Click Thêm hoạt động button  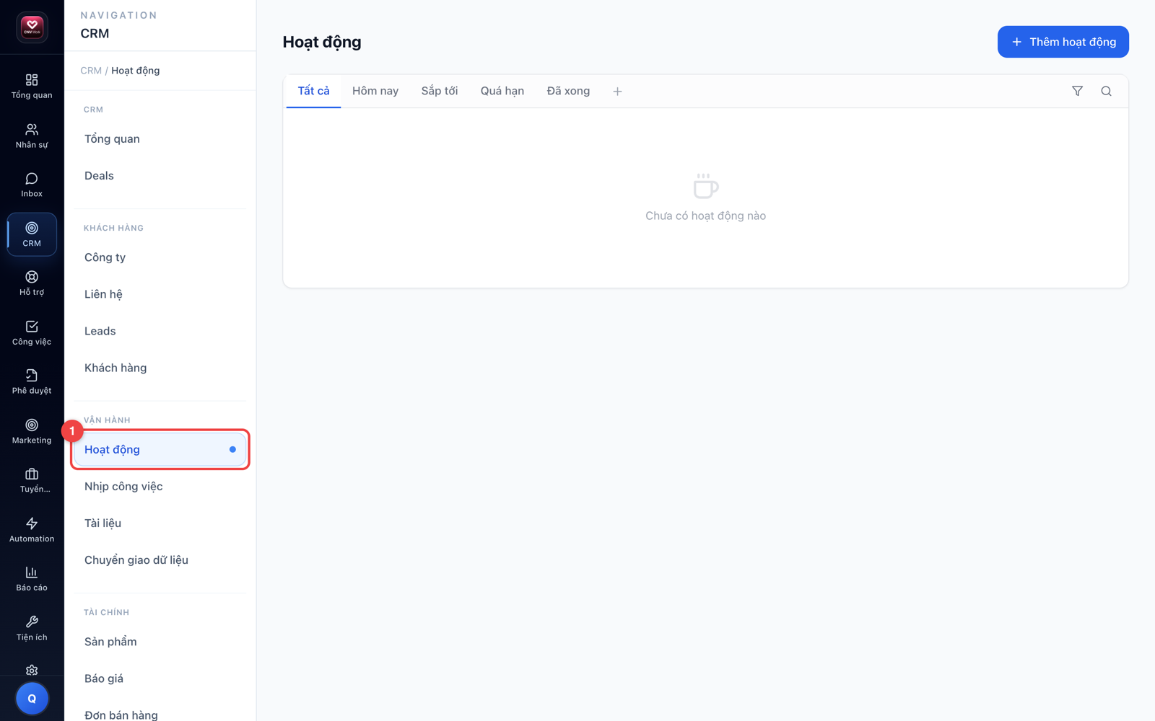[x=1063, y=42]
